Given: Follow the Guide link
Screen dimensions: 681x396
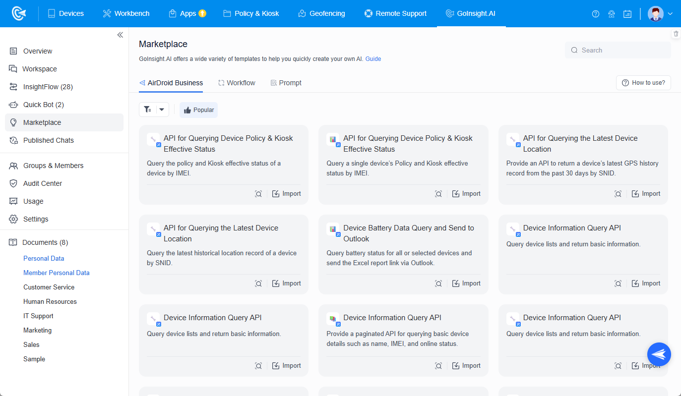Looking at the screenshot, I should pyautogui.click(x=373, y=59).
